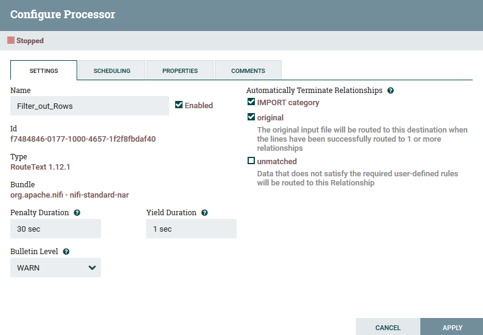Click help icon next to Yield Duration
Image resolution: width=483 pixels, height=335 pixels.
tap(204, 213)
